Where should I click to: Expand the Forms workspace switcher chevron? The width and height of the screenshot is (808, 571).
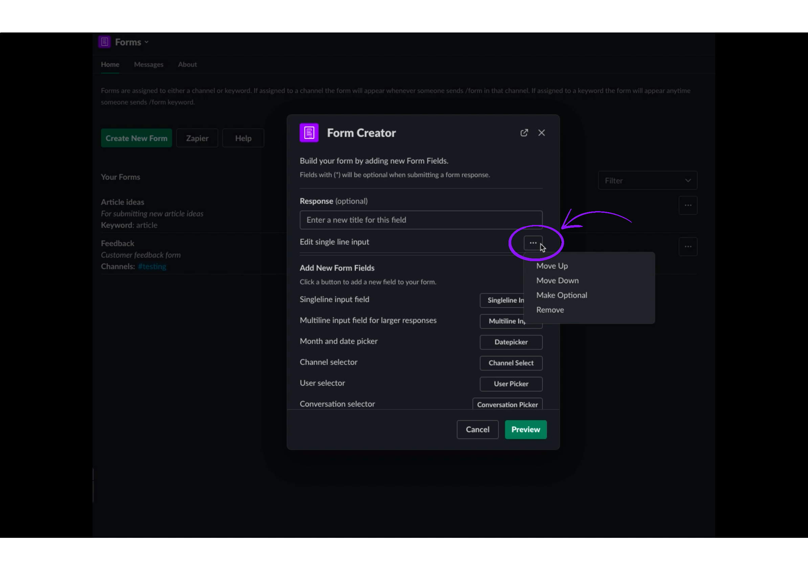click(x=147, y=42)
